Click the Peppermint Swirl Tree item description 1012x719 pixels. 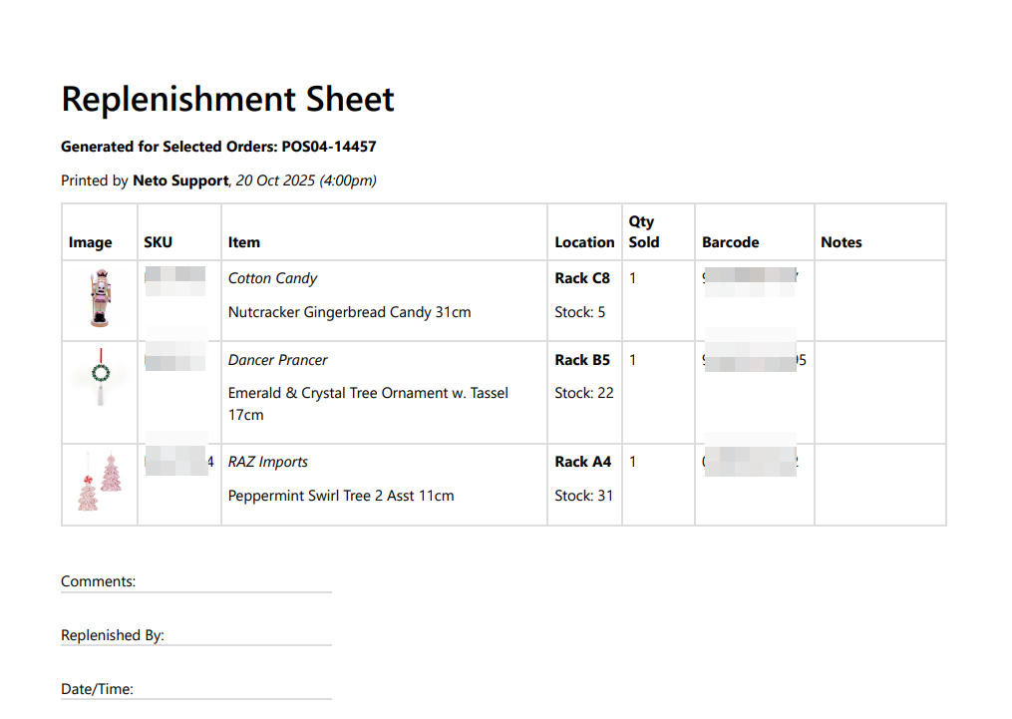pyautogui.click(x=341, y=496)
